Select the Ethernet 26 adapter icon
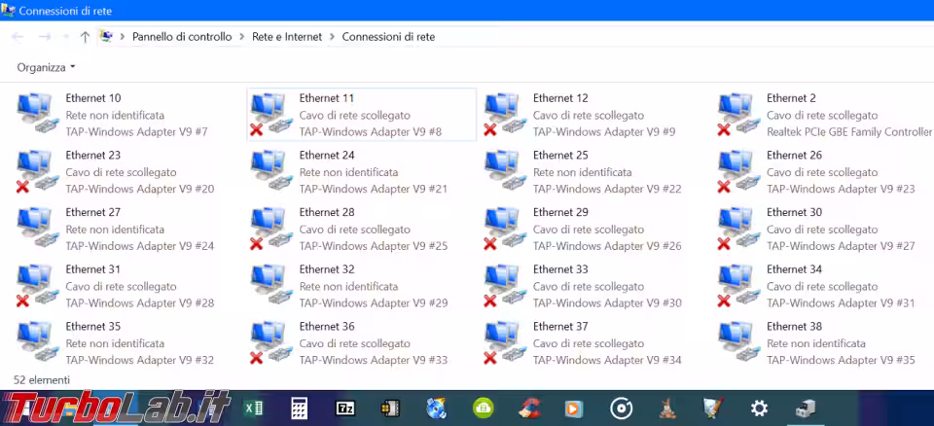This screenshot has width=934, height=426. point(738,171)
